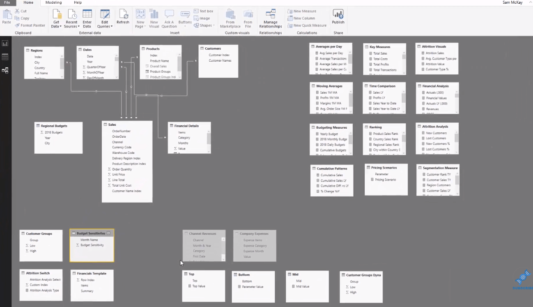533x307 pixels.
Task: Open the Recent Sources dropdown arrow
Action: point(78,27)
